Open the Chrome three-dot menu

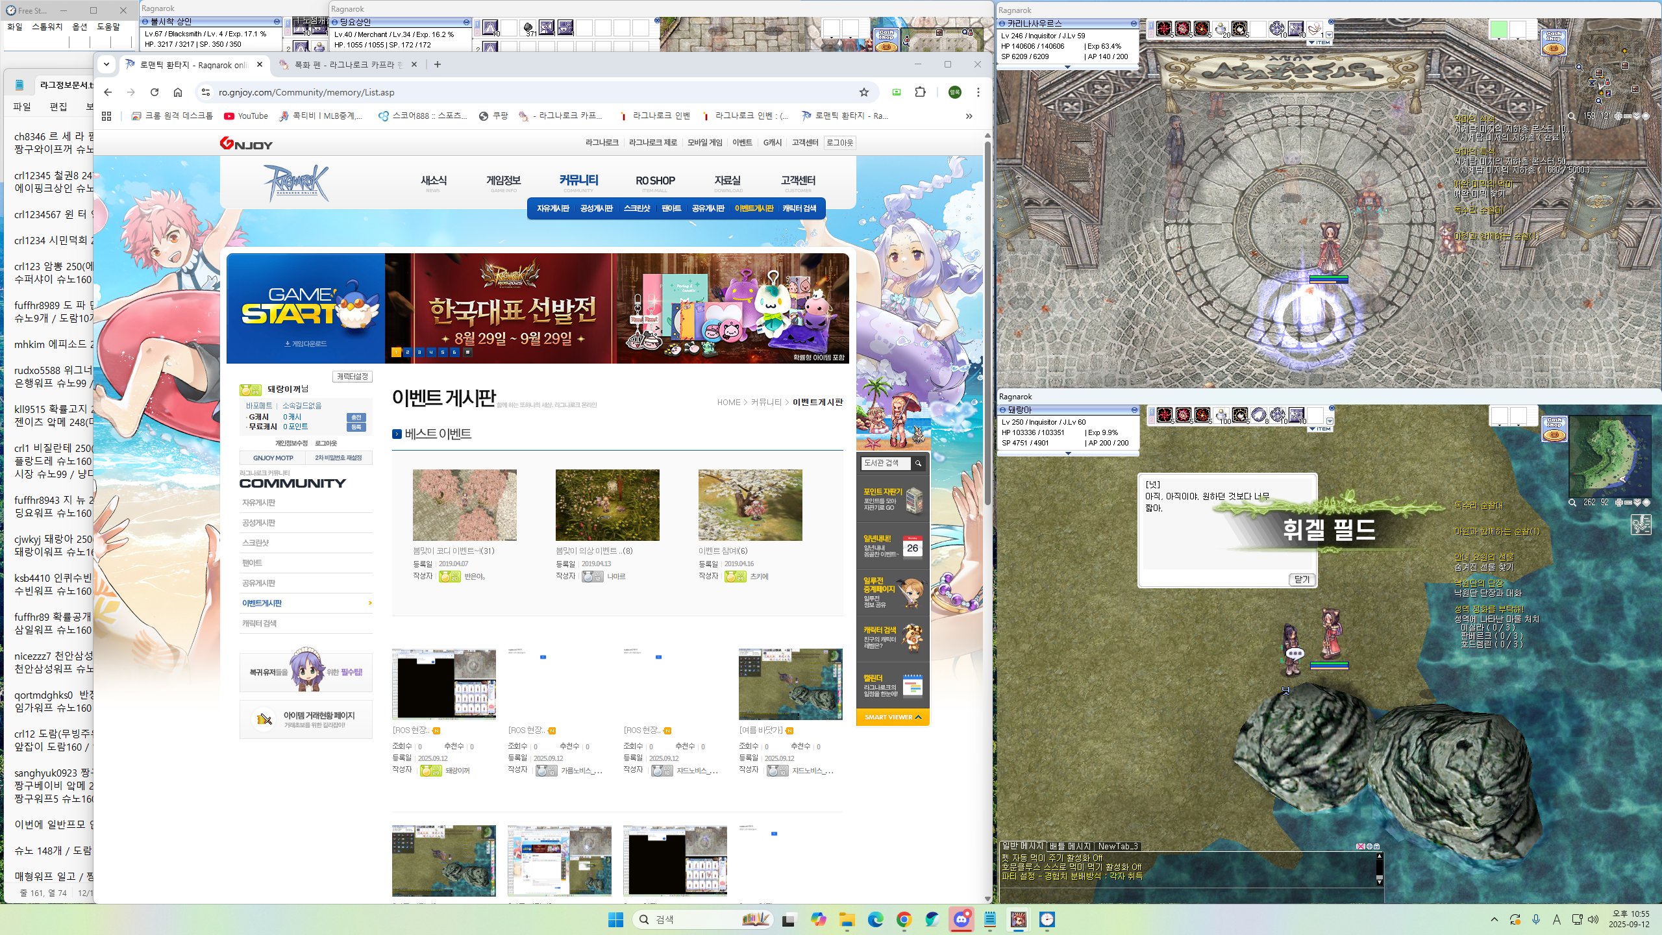(978, 92)
